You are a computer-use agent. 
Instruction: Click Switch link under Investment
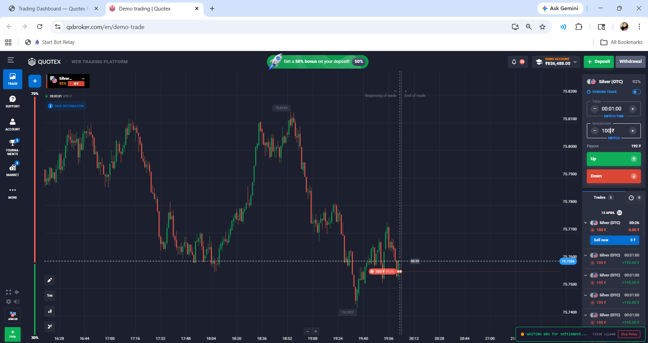(614, 138)
